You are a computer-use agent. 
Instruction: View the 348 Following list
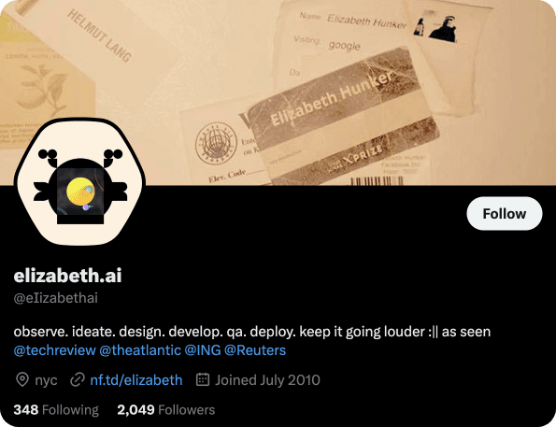coord(56,410)
